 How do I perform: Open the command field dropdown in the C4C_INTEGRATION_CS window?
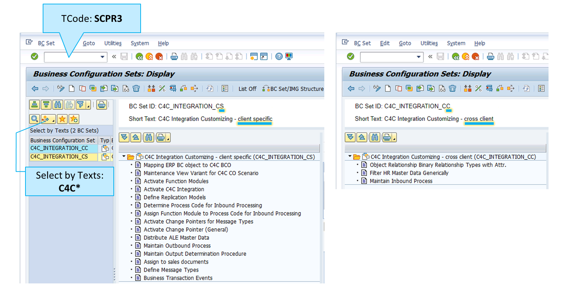103,57
